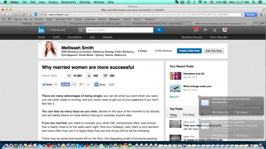Click the iCloud tabs toolbar icon
This screenshot has width=266, height=149.
16,14
